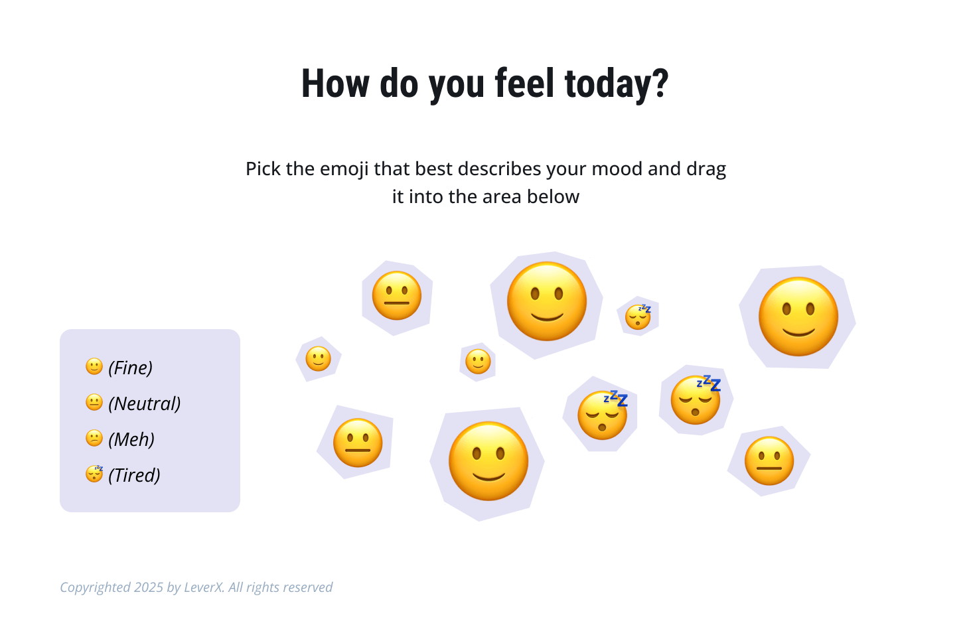The height and width of the screenshot is (641, 969).
Task: Click the Tired emoji icon in the legend
Action: (x=94, y=474)
